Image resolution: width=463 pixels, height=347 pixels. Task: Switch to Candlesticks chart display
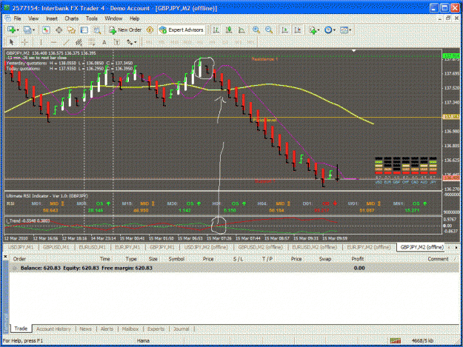229,30
